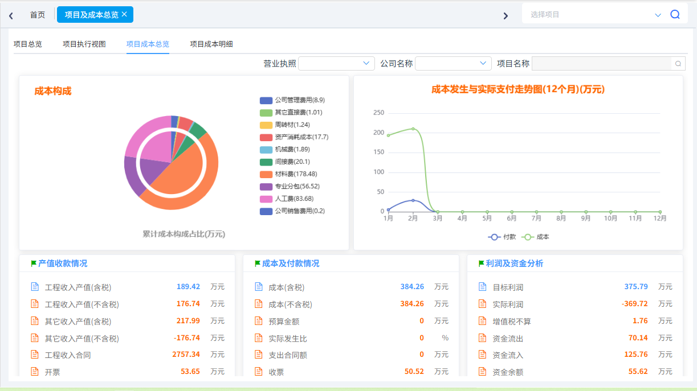Click the magnifier icon in 选择项目 box
Viewport: 697px width, 391px height.
click(674, 14)
